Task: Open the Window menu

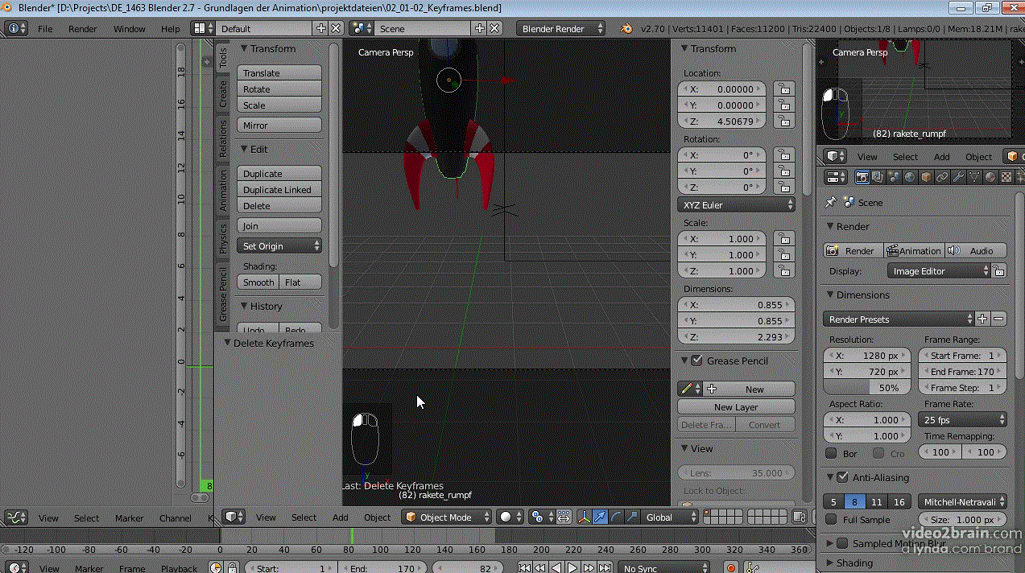Action: click(x=129, y=28)
